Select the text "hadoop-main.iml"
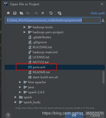Screen dimensions: 106x118 pyautogui.click(x=45, y=52)
